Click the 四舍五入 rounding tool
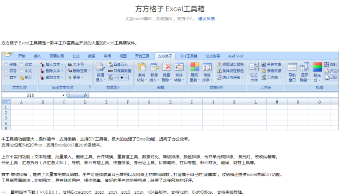The image size is (344, 194). [x=118, y=64]
